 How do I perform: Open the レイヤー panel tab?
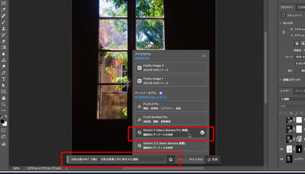286,91
